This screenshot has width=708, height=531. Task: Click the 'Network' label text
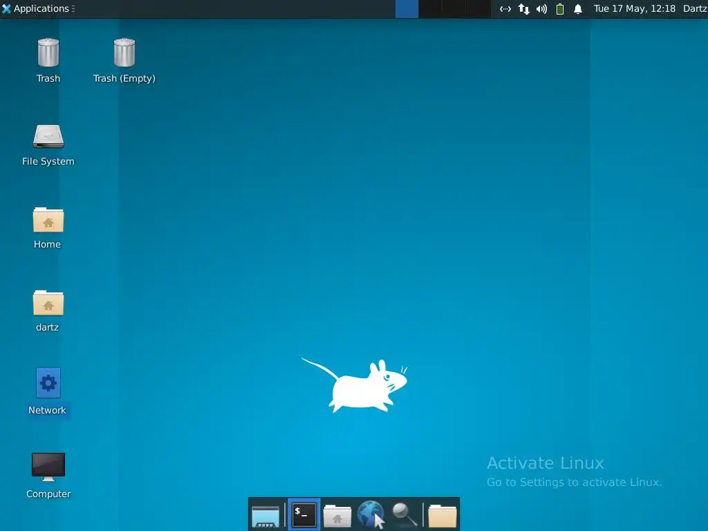point(47,410)
